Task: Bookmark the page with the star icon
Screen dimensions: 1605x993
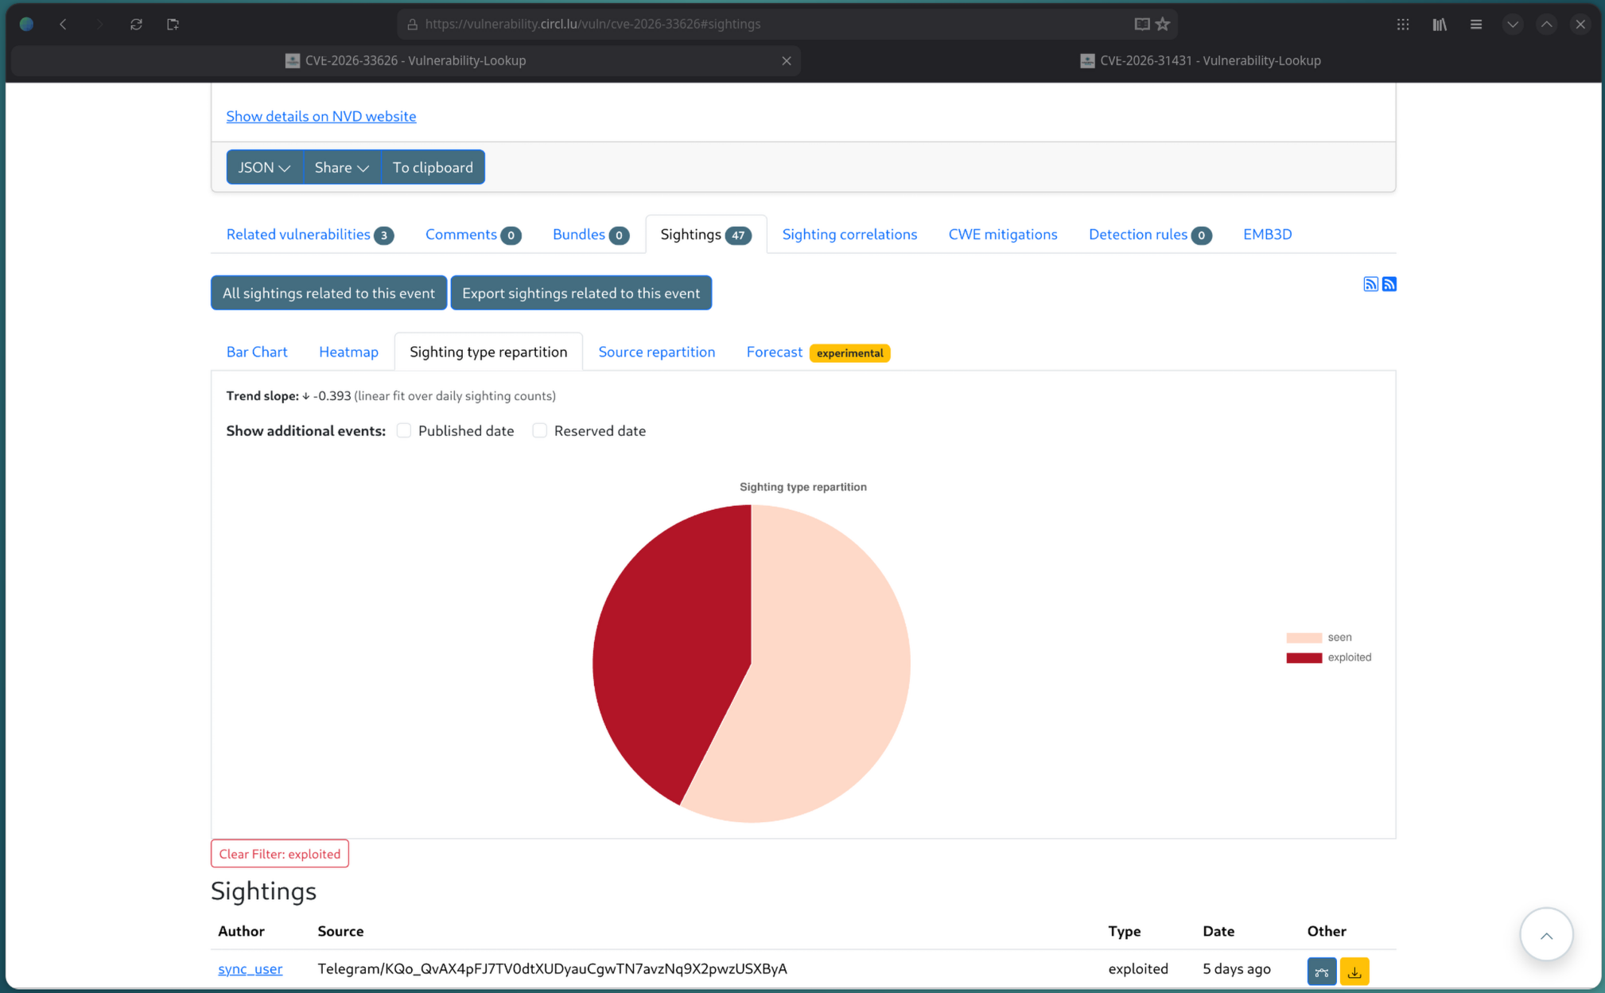Action: point(1163,24)
